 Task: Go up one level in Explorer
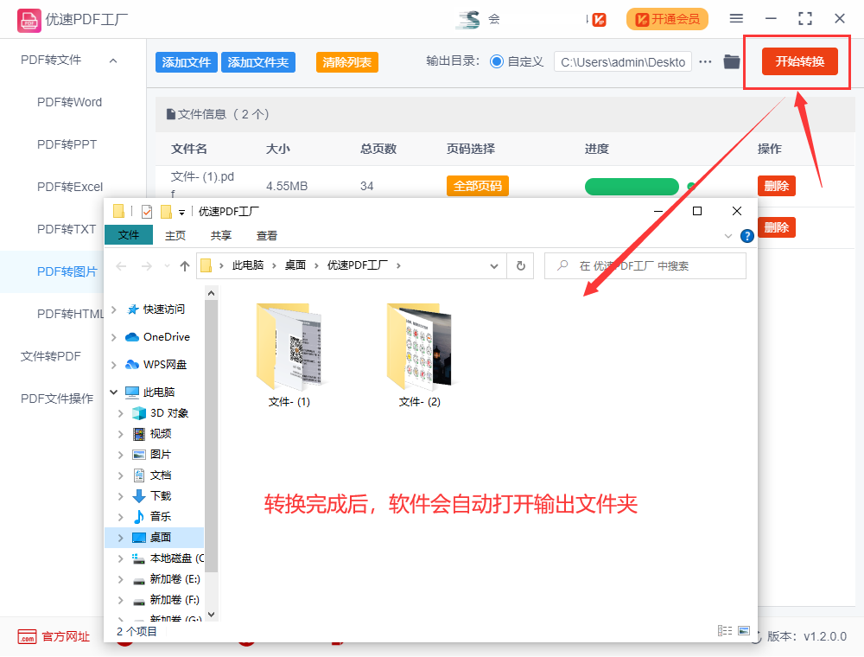[185, 266]
